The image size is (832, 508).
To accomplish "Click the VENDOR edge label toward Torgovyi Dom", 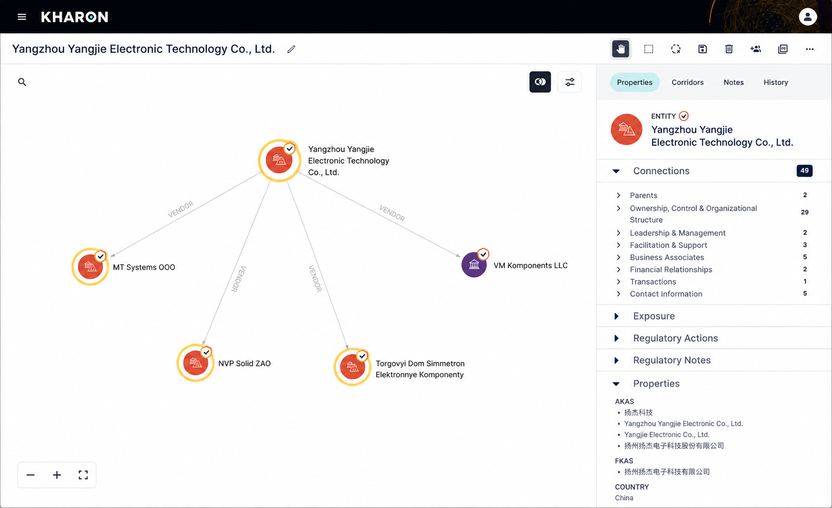I will (315, 278).
